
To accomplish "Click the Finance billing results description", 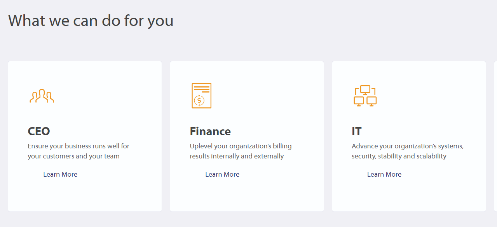I will 241,151.
